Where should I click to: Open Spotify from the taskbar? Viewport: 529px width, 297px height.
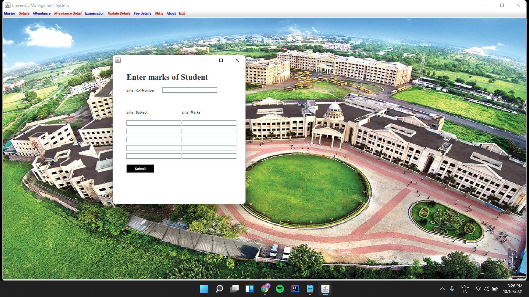point(280,289)
